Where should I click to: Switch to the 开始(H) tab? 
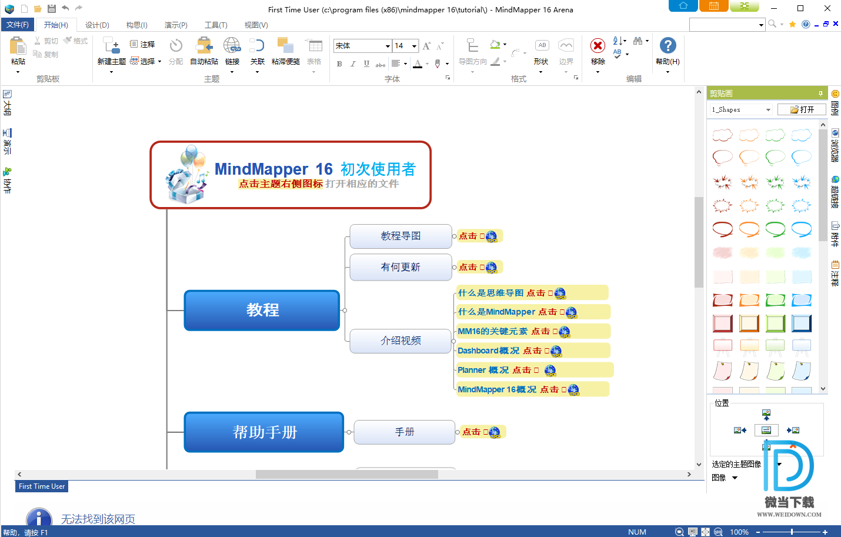click(x=56, y=25)
